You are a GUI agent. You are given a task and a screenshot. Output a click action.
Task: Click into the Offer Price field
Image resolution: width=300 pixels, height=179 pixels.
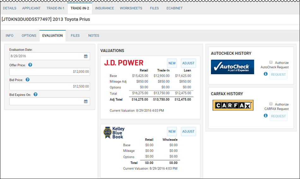50,72
